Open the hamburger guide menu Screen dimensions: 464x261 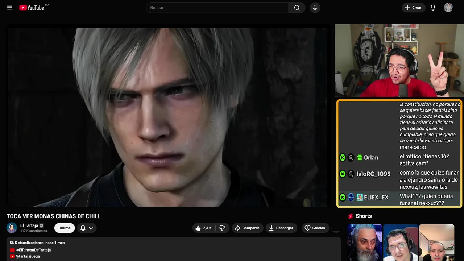tap(9, 8)
